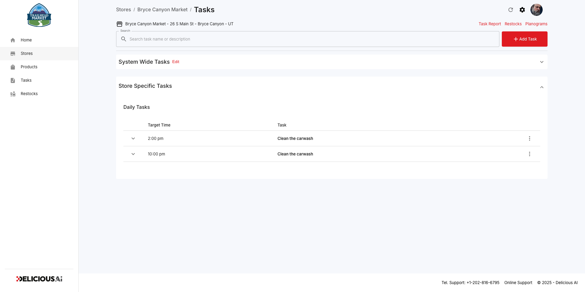Open the user profile avatar

[x=537, y=10]
